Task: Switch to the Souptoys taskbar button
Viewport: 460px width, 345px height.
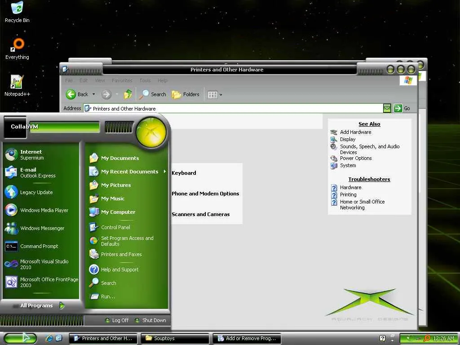Action: click(x=175, y=338)
